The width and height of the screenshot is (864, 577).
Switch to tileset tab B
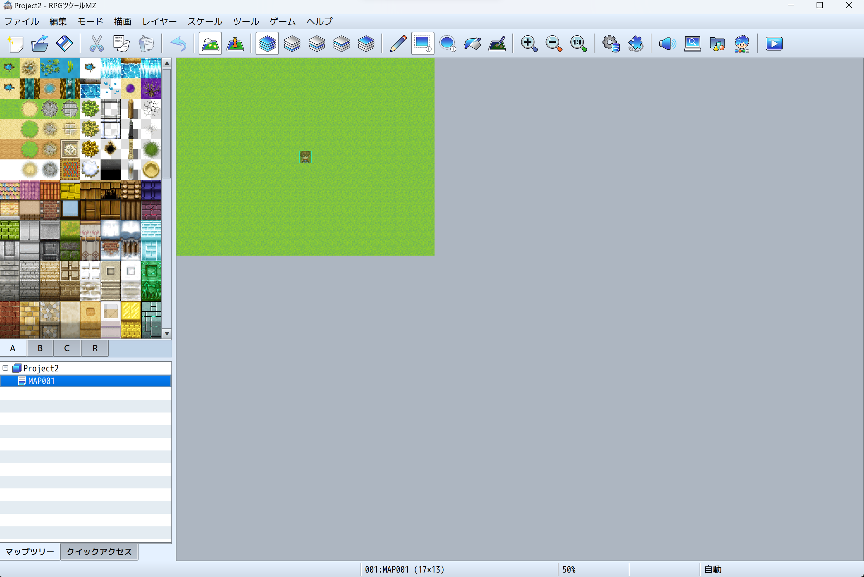click(x=40, y=348)
